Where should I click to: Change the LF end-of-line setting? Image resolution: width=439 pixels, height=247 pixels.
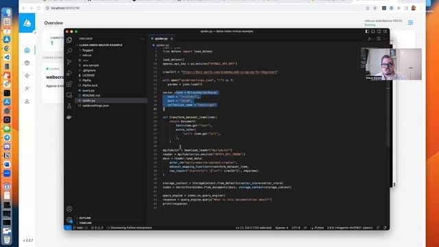305,228
